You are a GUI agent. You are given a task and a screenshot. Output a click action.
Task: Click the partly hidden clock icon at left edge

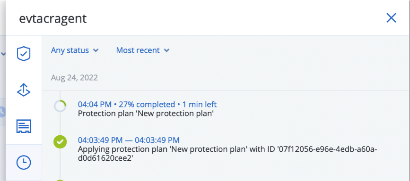(2, 112)
